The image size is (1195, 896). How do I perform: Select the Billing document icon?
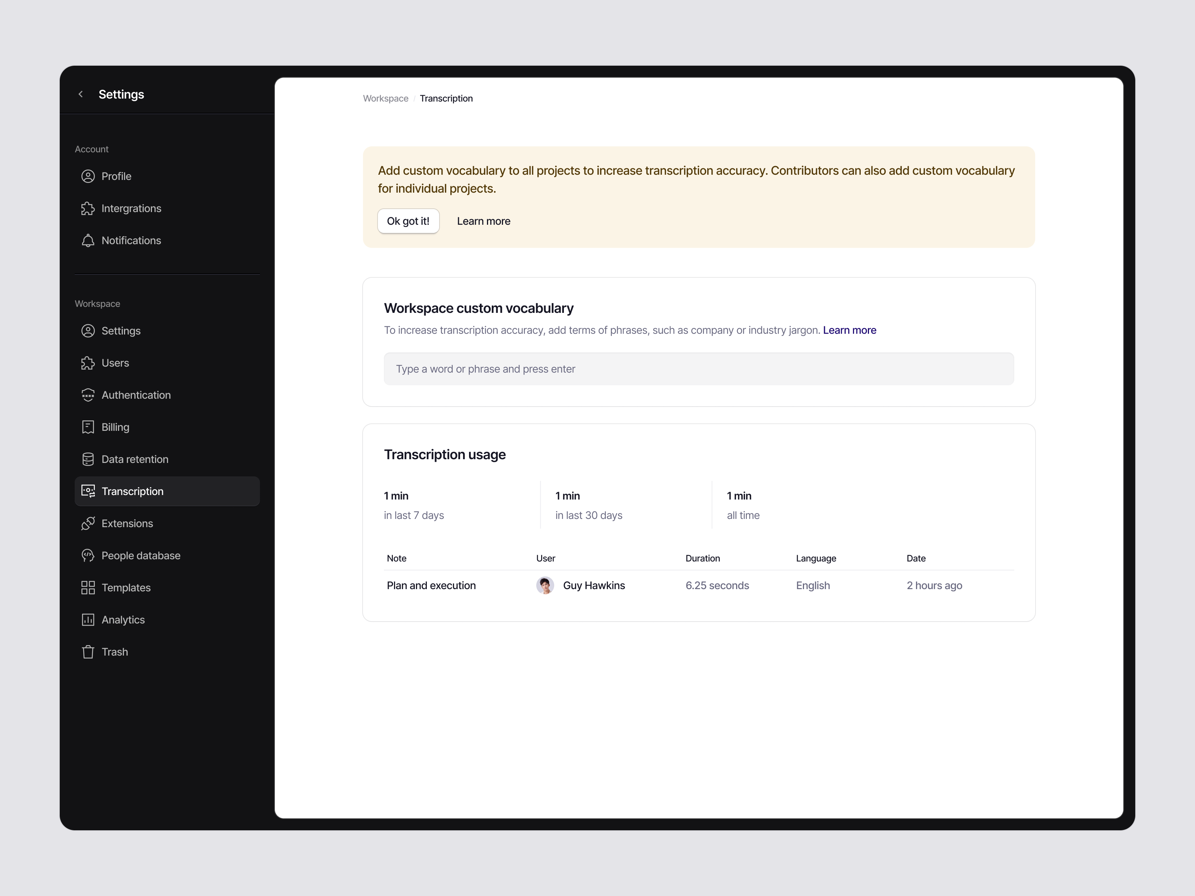(x=88, y=427)
